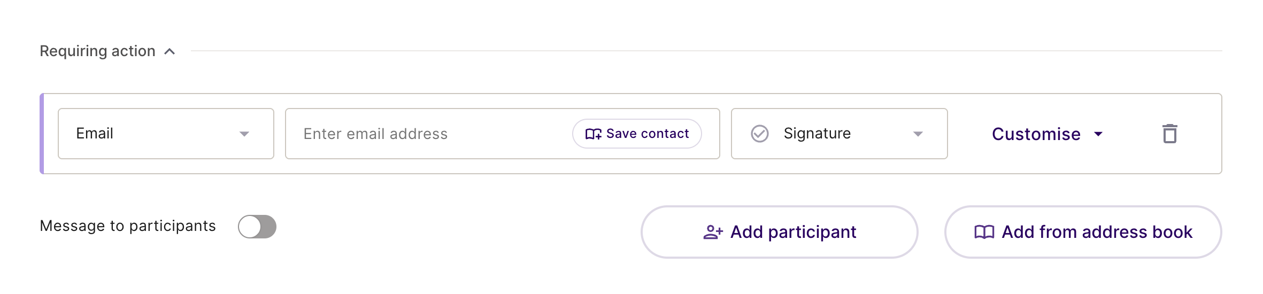
Task: Open the Signature role dropdown
Action: (x=839, y=134)
